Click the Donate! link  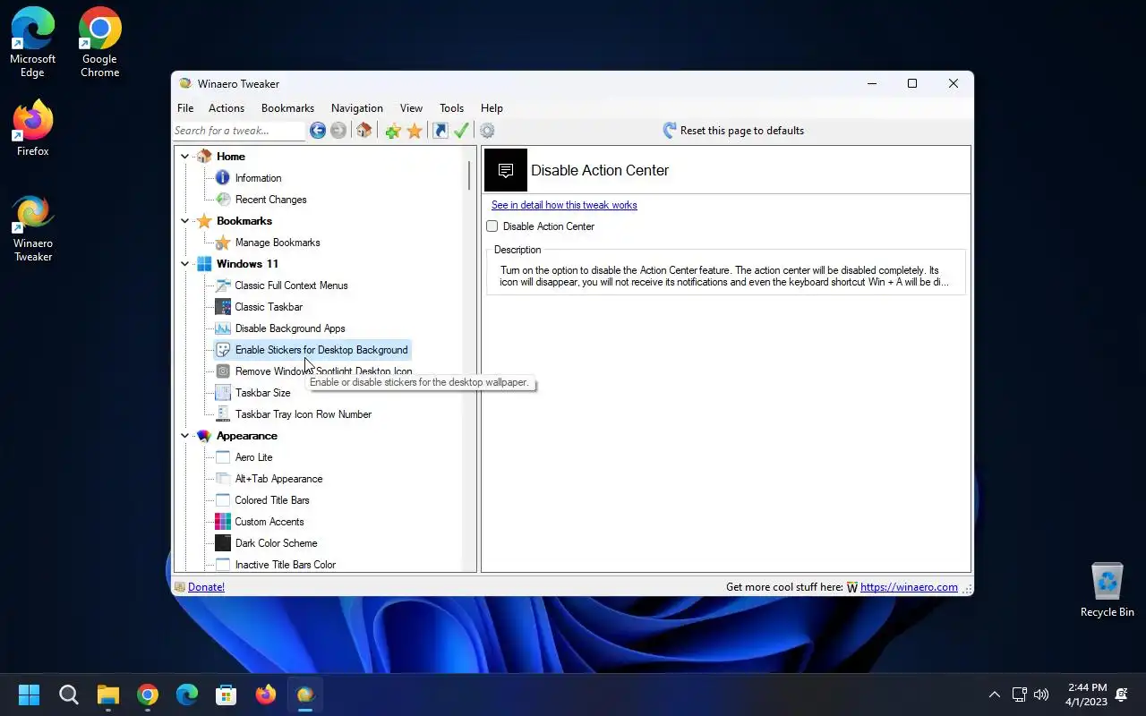click(x=206, y=587)
